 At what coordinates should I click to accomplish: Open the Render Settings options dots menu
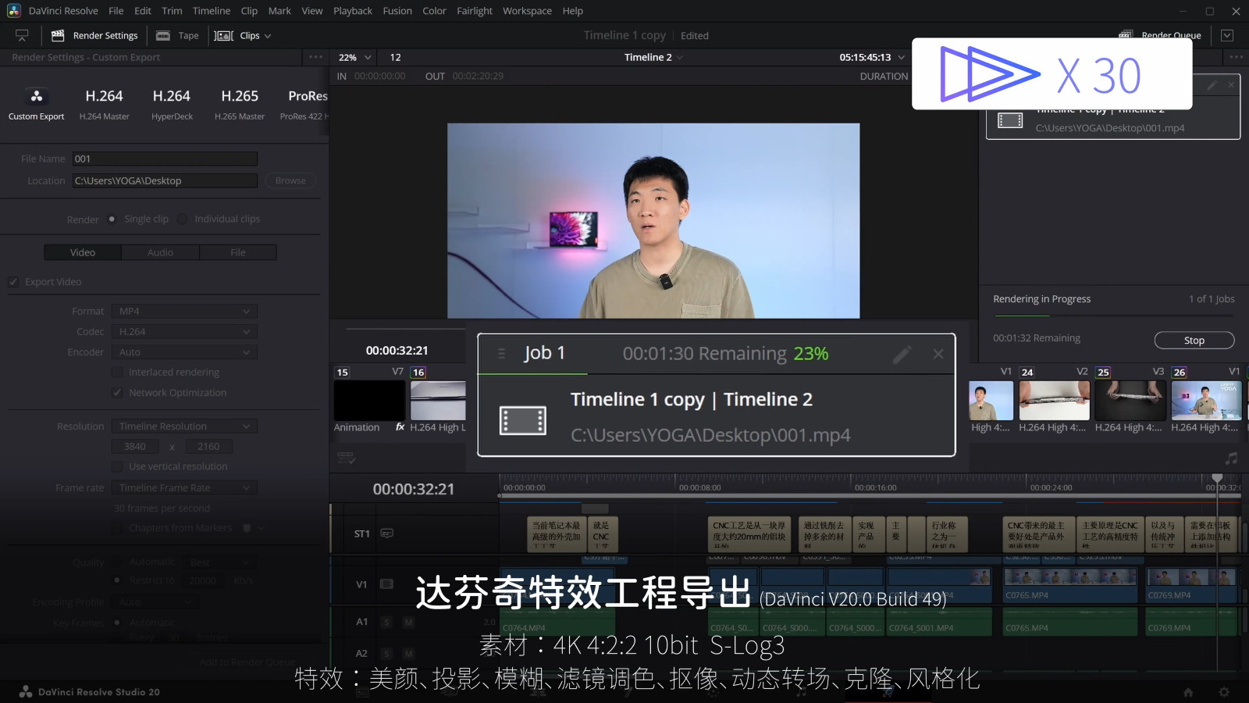315,57
